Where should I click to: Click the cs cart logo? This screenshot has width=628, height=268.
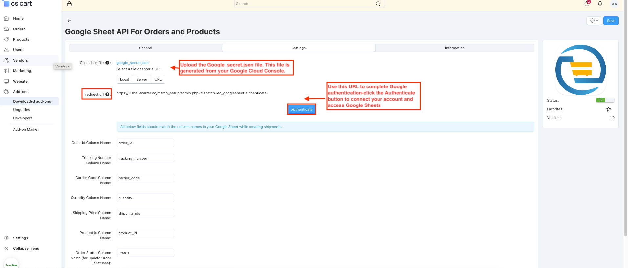pos(18,3)
